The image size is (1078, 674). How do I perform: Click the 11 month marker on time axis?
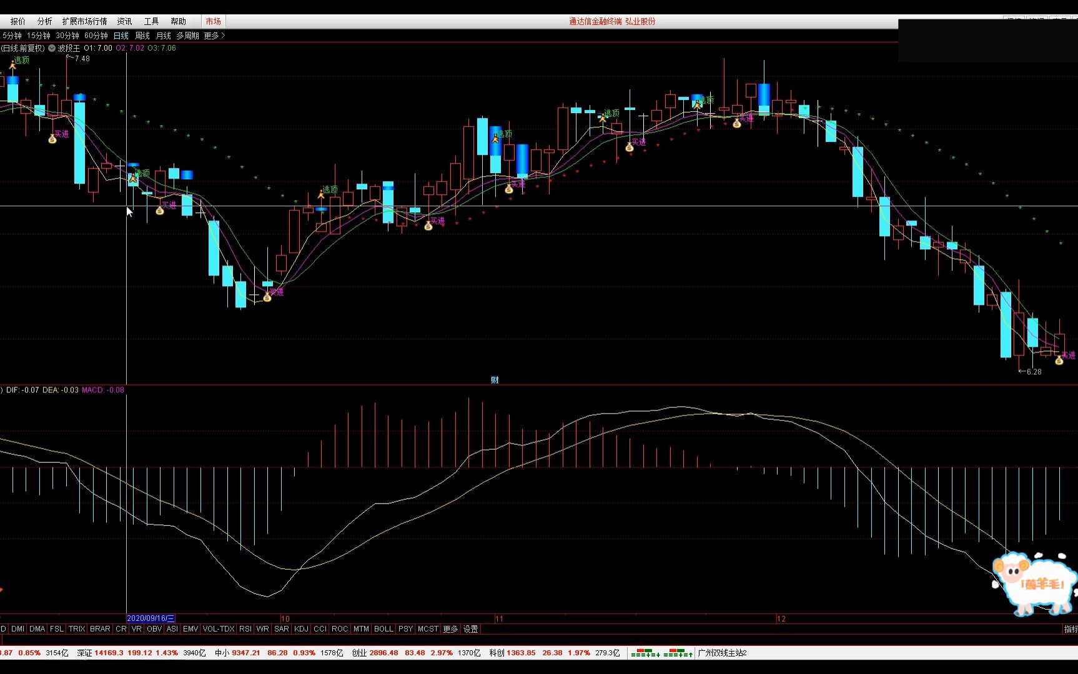(499, 619)
